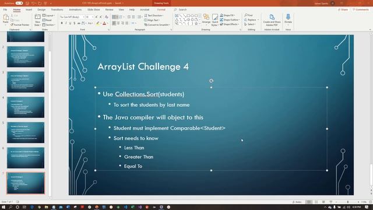Clear all formatting icon
The image size is (373, 210).
click(x=106, y=17)
